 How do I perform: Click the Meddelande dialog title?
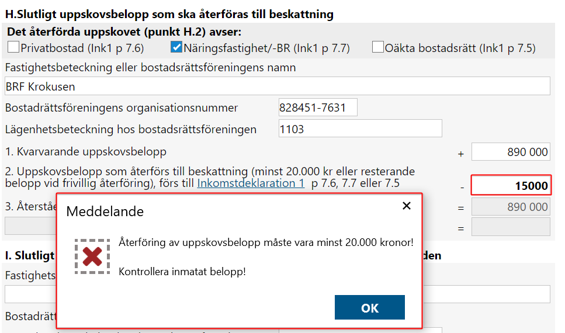click(105, 211)
